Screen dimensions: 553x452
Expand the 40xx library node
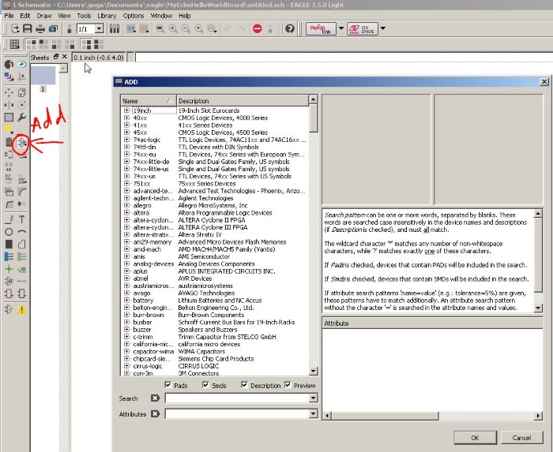[126, 118]
